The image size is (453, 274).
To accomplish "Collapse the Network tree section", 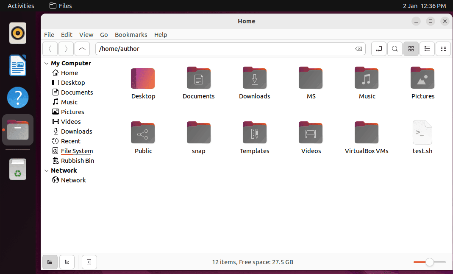I will tap(46, 170).
